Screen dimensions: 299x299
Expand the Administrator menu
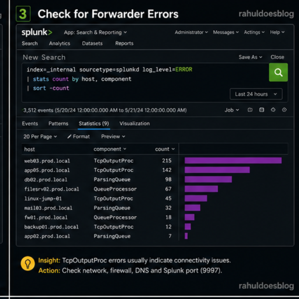[191, 32]
